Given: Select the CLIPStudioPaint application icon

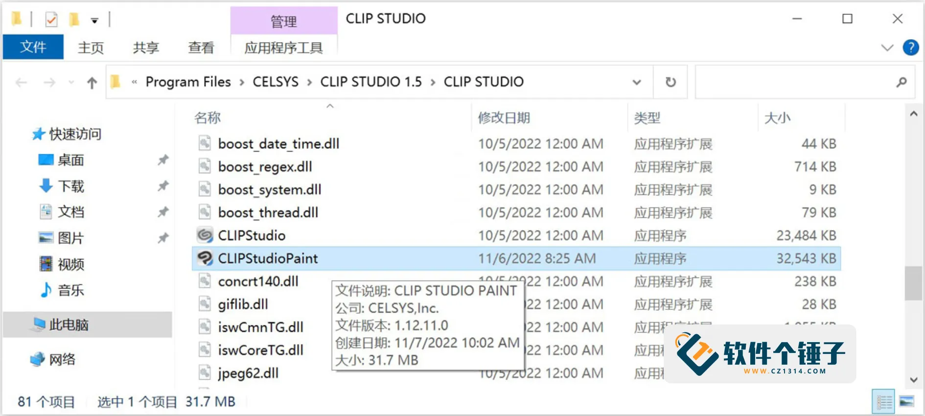Looking at the screenshot, I should (x=205, y=258).
